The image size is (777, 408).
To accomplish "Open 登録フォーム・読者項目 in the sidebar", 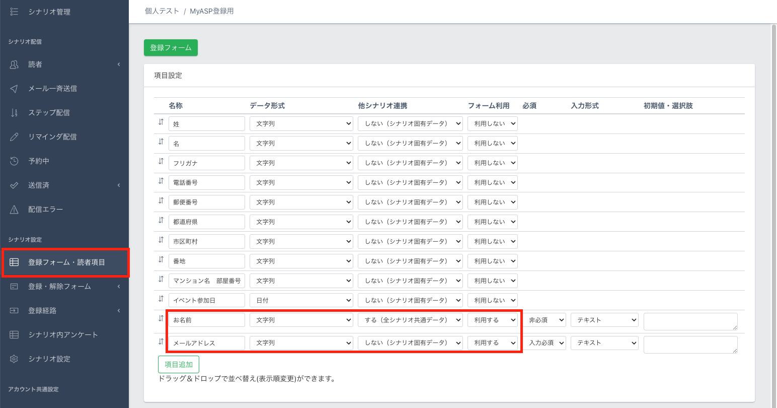I will tap(66, 262).
